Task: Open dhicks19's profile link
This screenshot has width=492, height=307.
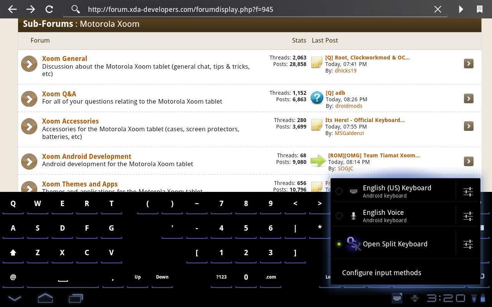Action: pos(345,71)
